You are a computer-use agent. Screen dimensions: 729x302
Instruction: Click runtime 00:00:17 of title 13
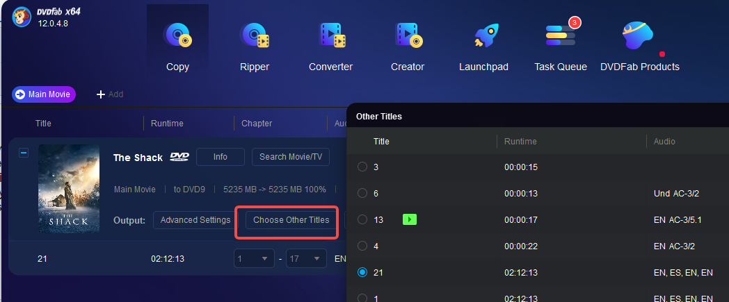pyautogui.click(x=521, y=220)
